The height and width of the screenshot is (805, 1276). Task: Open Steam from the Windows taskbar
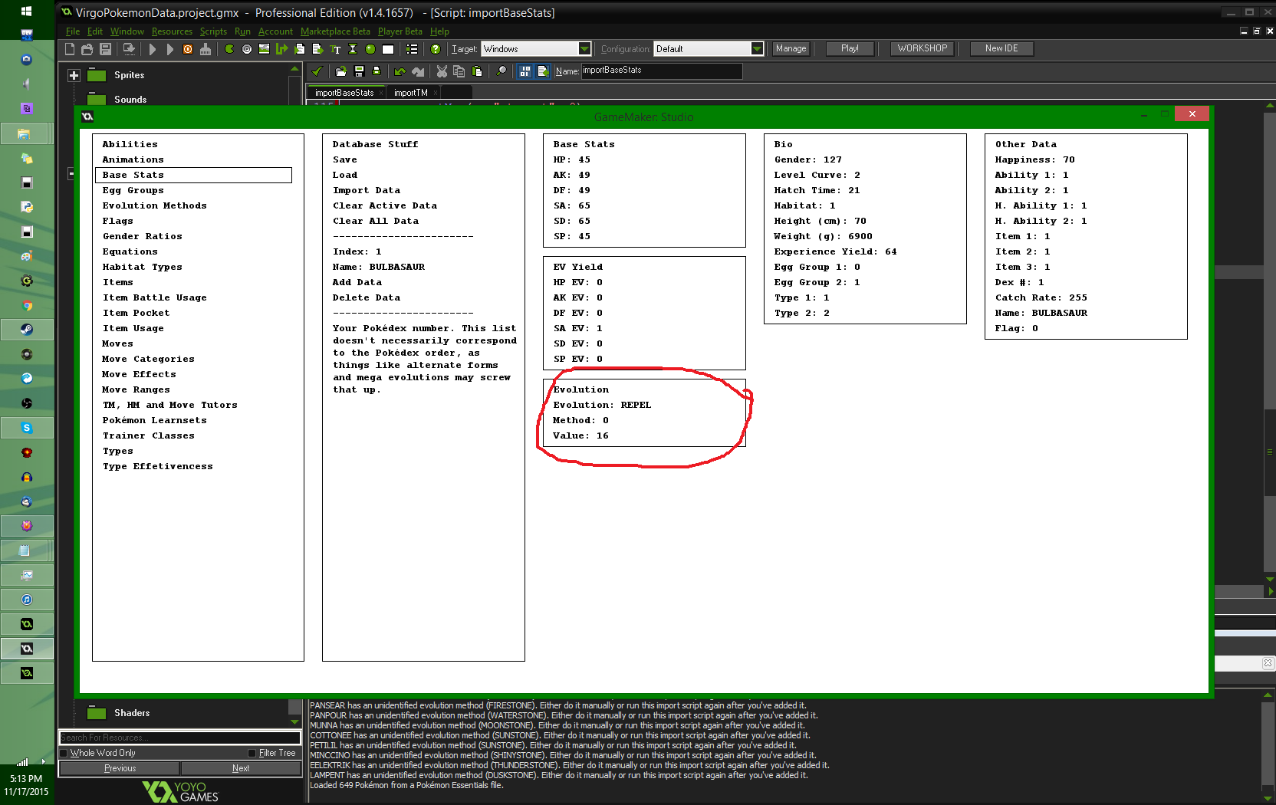[x=27, y=330]
